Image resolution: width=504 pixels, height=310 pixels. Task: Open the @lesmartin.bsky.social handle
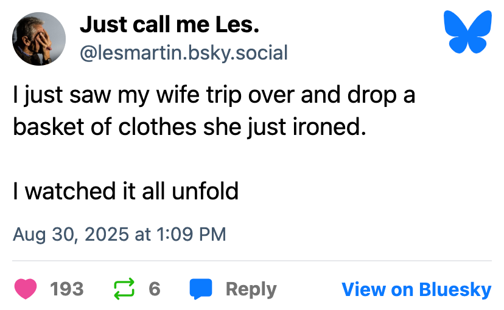(x=184, y=53)
